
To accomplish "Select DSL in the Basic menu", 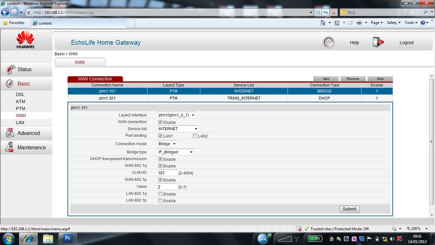I will [x=20, y=95].
